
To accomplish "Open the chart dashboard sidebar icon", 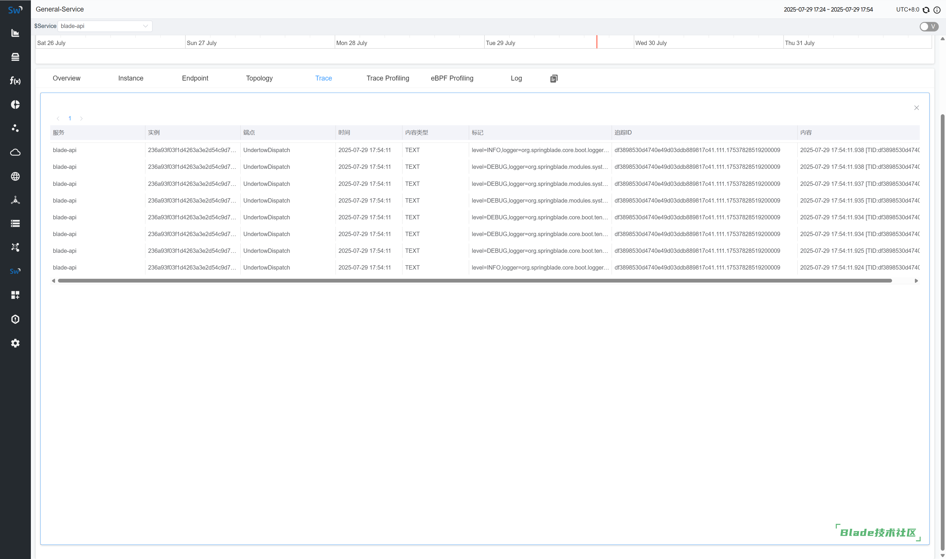I will (x=15, y=33).
